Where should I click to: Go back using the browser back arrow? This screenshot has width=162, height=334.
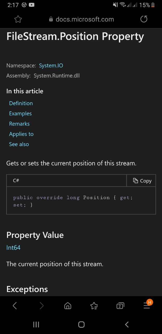click(15, 306)
